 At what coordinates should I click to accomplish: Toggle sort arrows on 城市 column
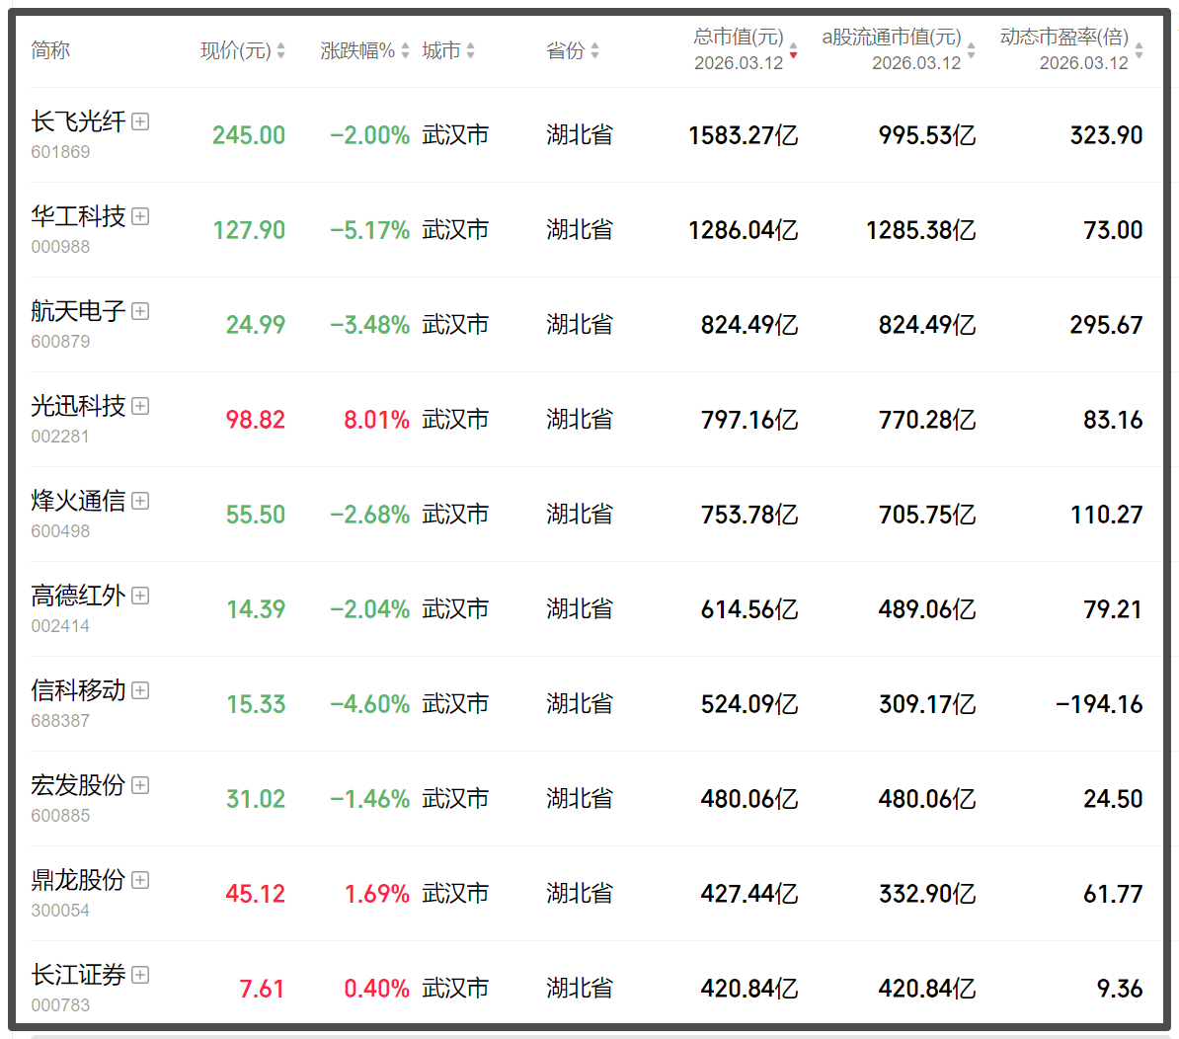pos(470,50)
